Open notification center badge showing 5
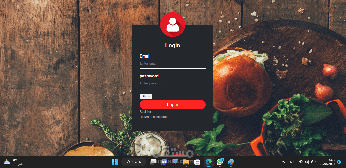The width and height of the screenshot is (346, 168). [x=339, y=162]
